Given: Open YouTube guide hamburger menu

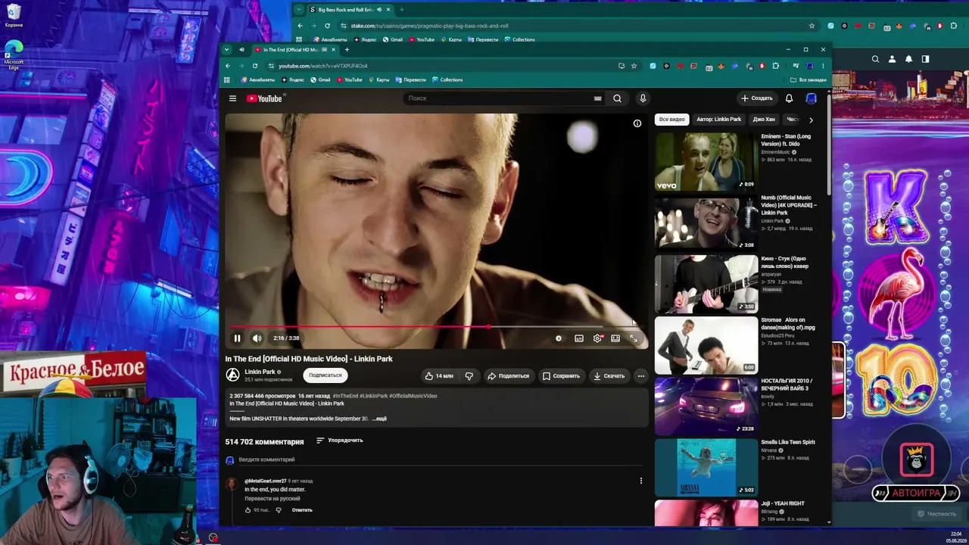Looking at the screenshot, I should point(232,98).
